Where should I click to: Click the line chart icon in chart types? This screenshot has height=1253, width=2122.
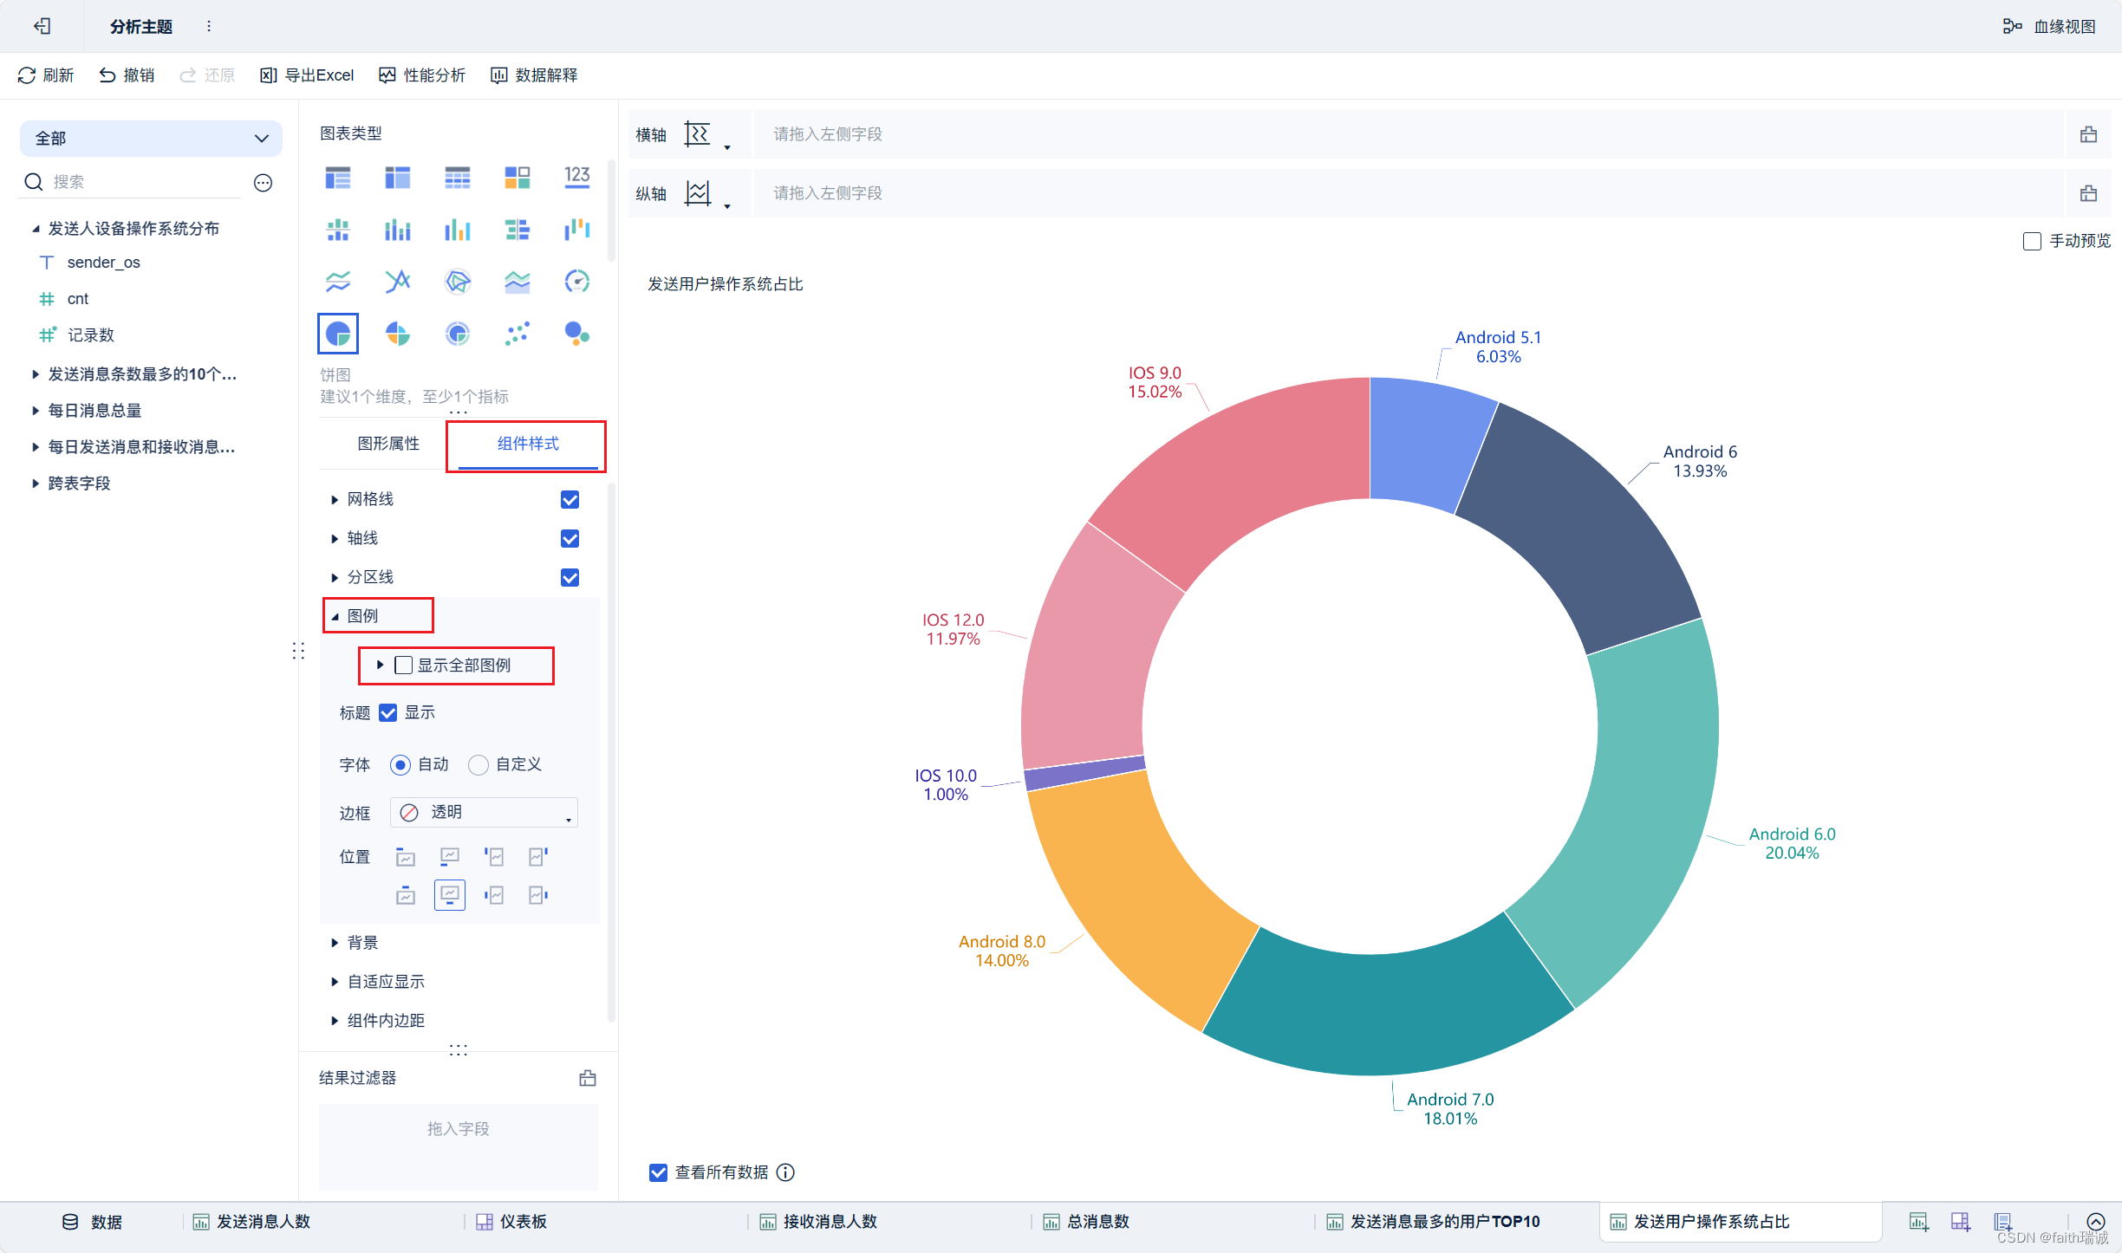tap(337, 279)
